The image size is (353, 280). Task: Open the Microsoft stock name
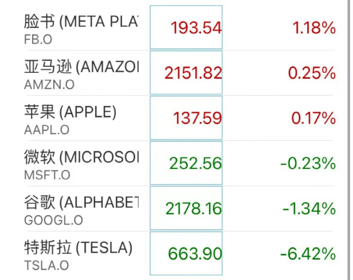[x=81, y=157]
